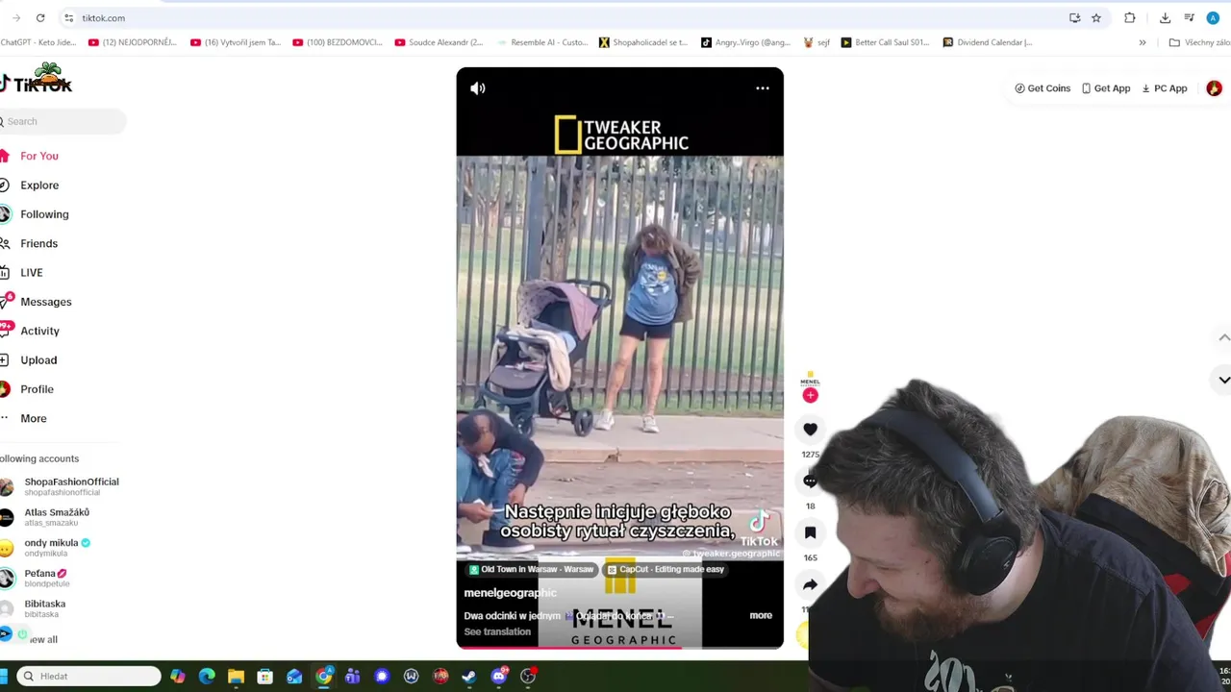The image size is (1231, 692).
Task: Open the CapCut Editing made easy tag
Action: [666, 569]
